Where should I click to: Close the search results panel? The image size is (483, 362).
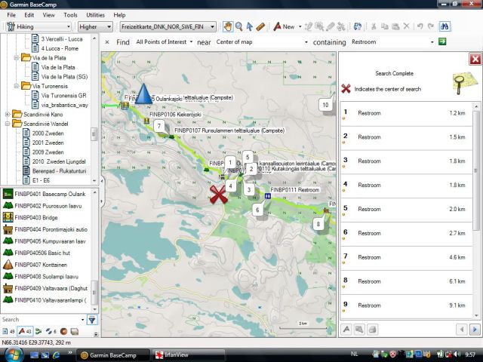[475, 59]
